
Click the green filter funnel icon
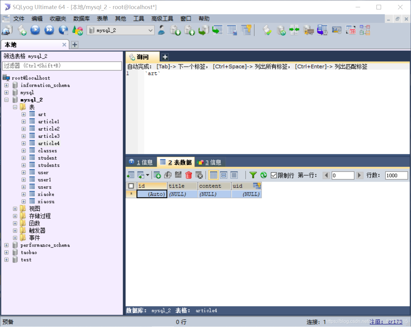click(253, 175)
